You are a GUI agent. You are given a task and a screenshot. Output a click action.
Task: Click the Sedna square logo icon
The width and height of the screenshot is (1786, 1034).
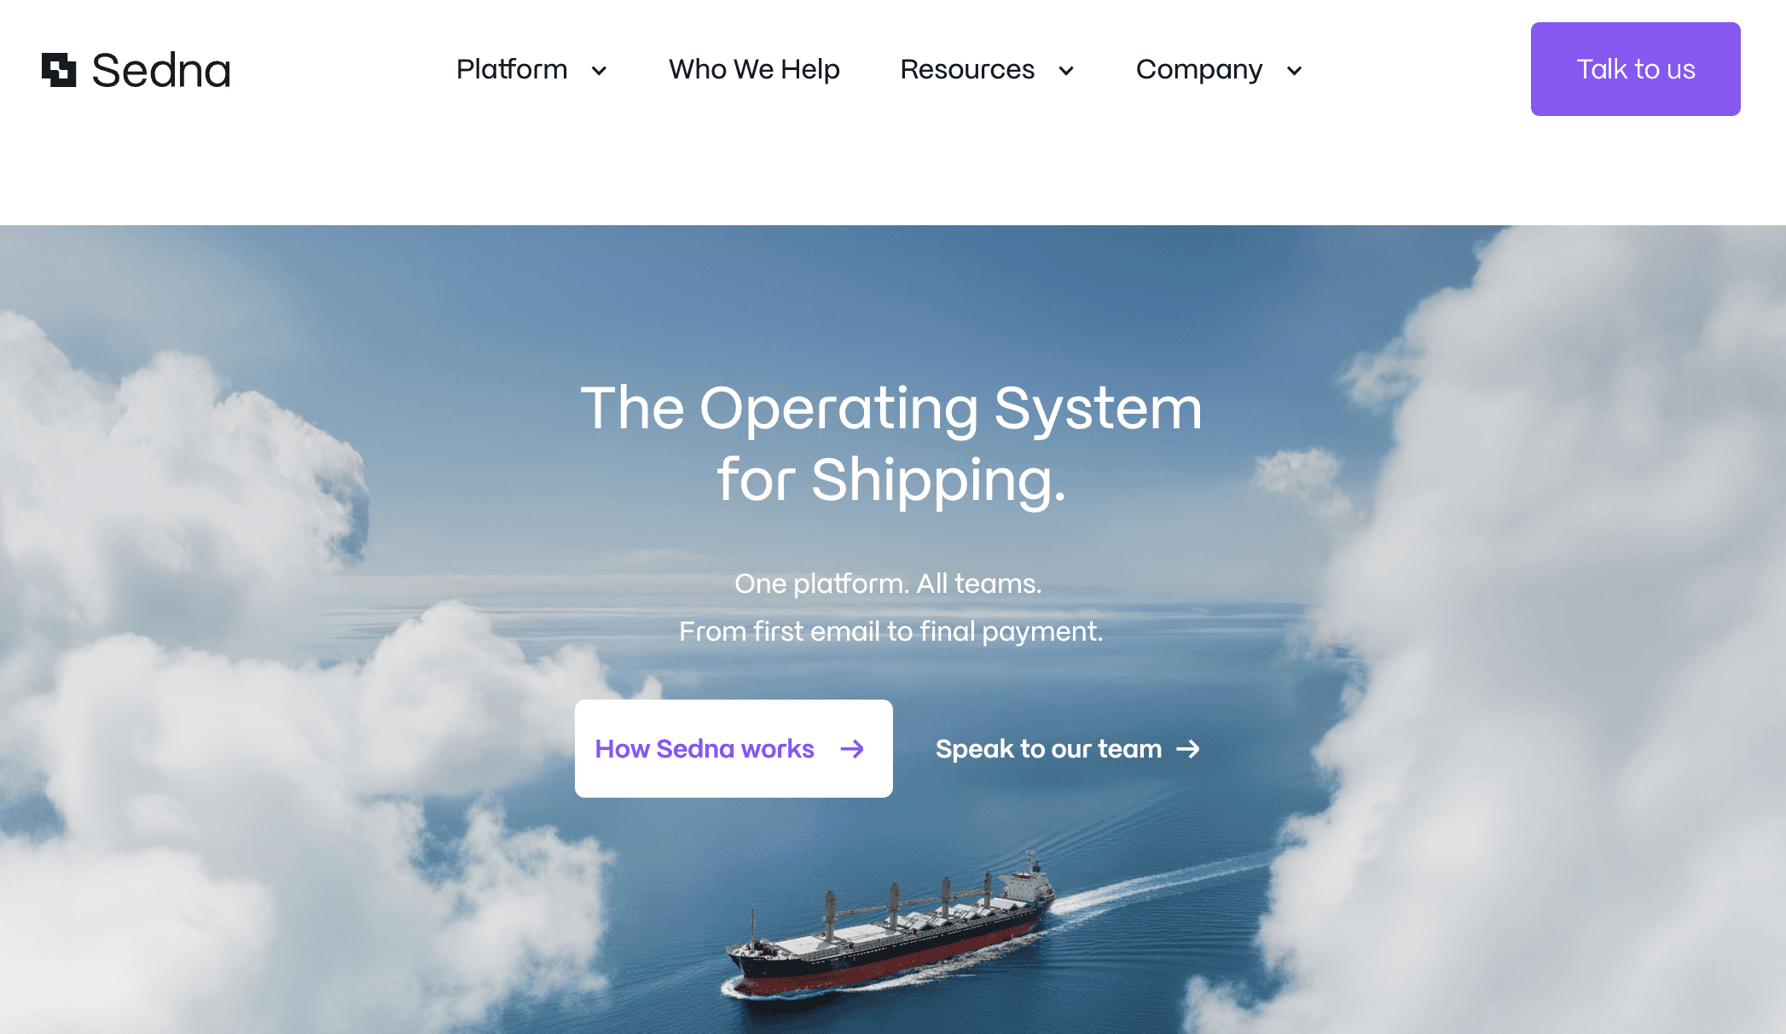click(x=59, y=70)
